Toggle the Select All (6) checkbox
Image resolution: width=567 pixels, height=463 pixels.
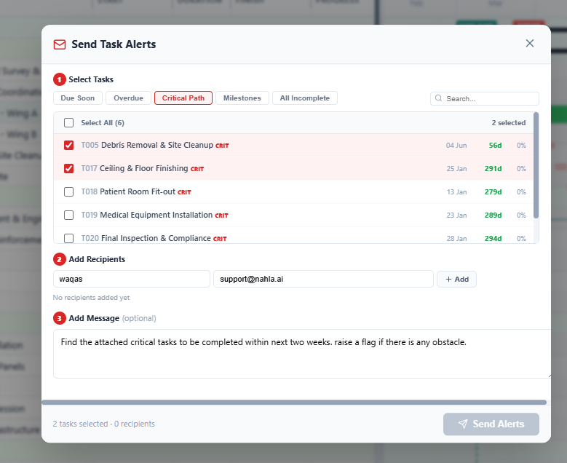68,122
